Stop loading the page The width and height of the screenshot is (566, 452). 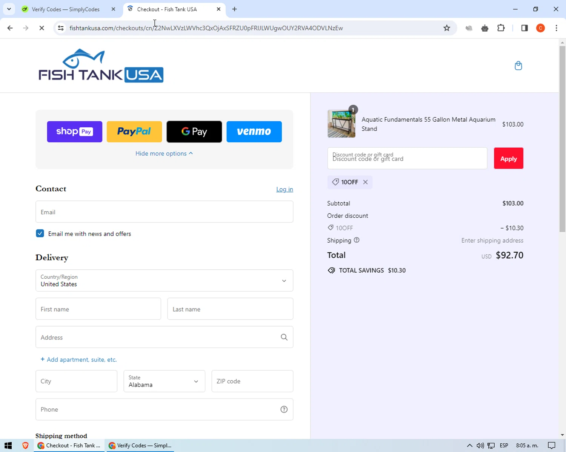[42, 28]
